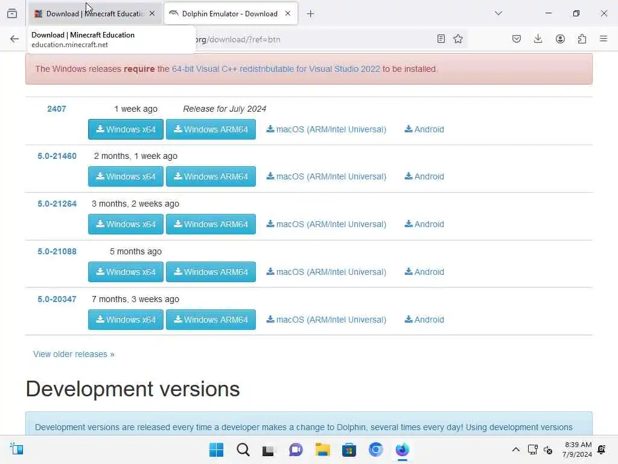
Task: Open the round blue taskbar browser icon
Action: [x=375, y=449]
